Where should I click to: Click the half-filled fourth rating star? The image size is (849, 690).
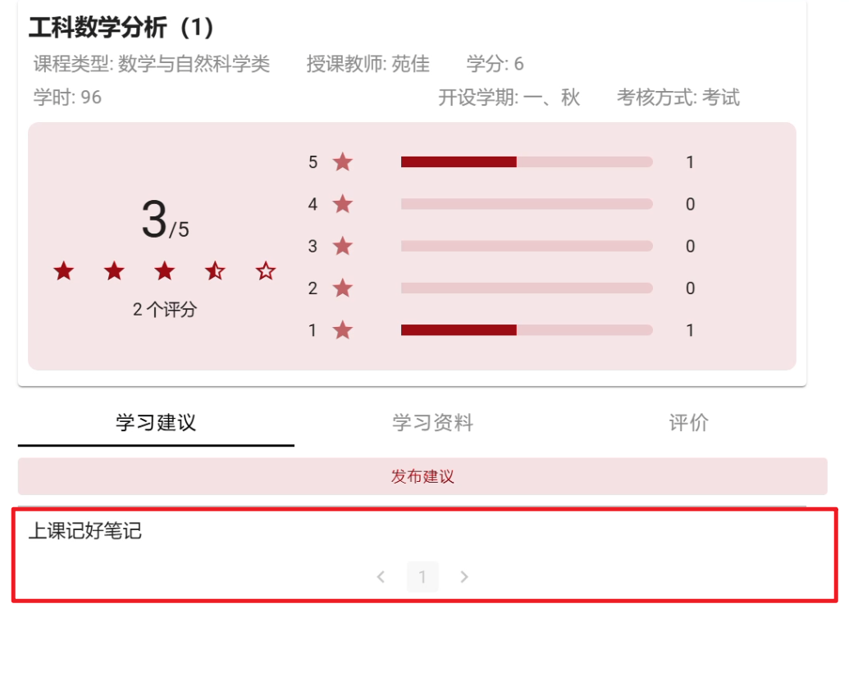pos(216,271)
